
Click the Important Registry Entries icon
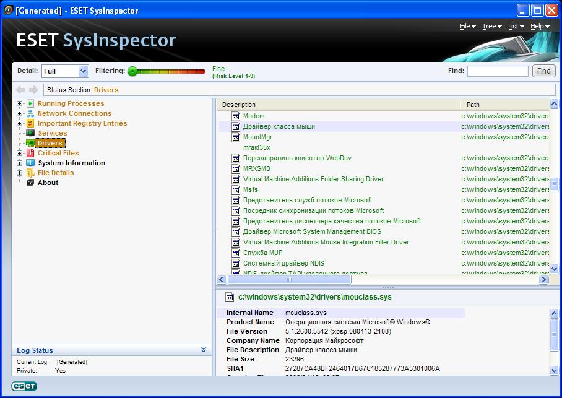click(x=30, y=123)
